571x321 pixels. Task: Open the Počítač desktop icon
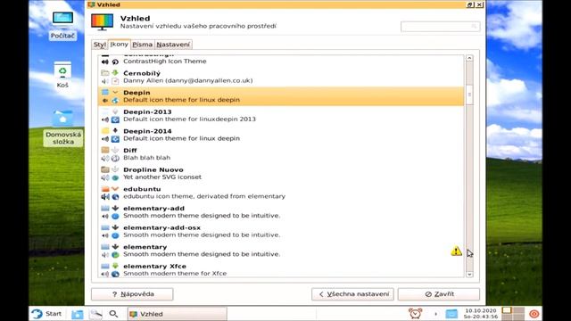tap(62, 25)
